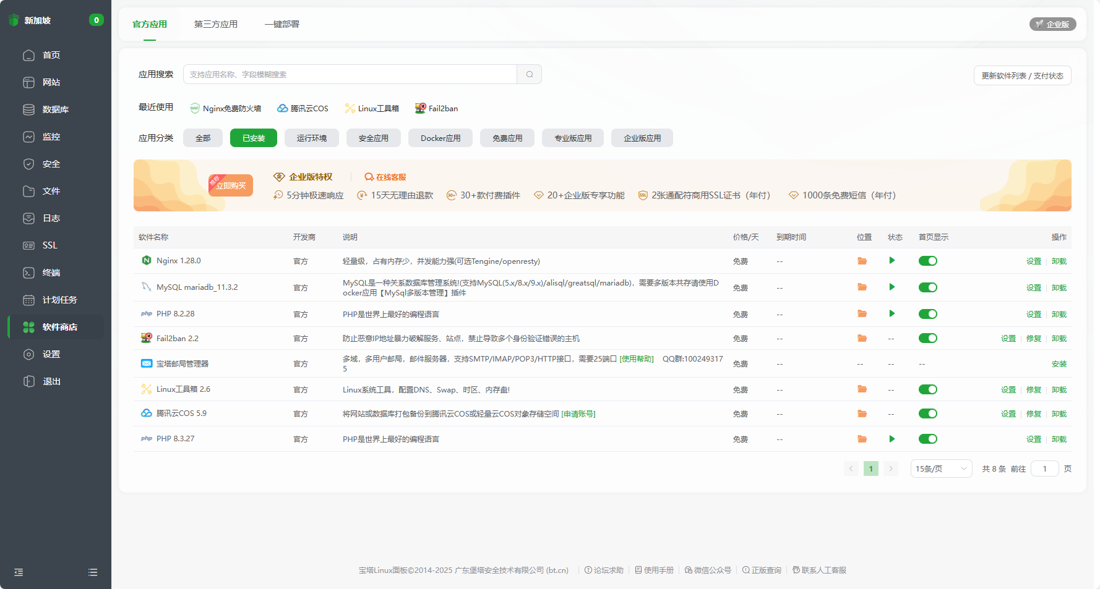Toggle homepage display for Nginx 1.28.0

pyautogui.click(x=927, y=261)
